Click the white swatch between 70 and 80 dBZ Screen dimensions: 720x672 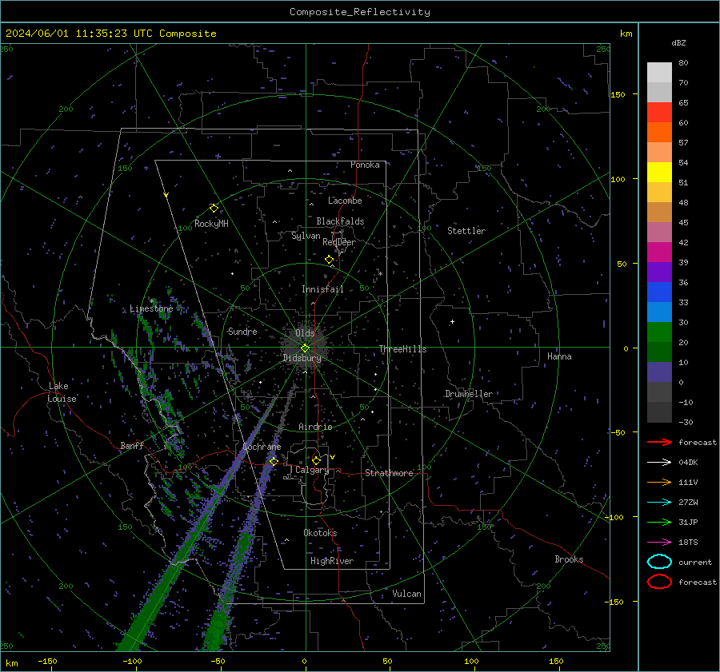[x=659, y=73]
